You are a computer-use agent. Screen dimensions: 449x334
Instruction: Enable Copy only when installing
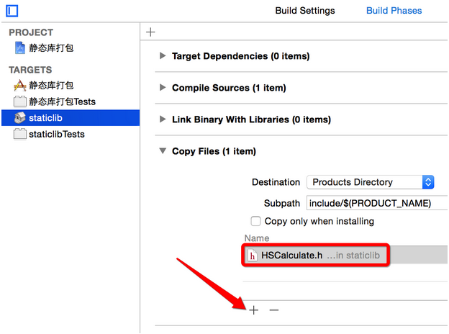[x=255, y=221]
